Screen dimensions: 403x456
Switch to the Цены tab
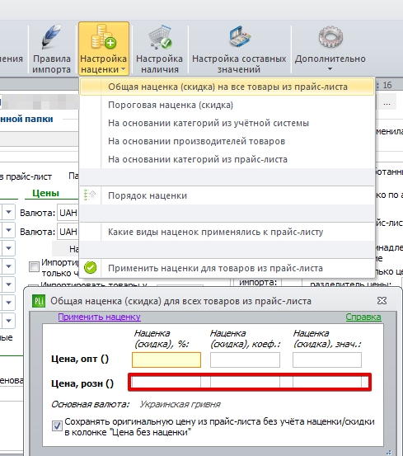pos(45,193)
